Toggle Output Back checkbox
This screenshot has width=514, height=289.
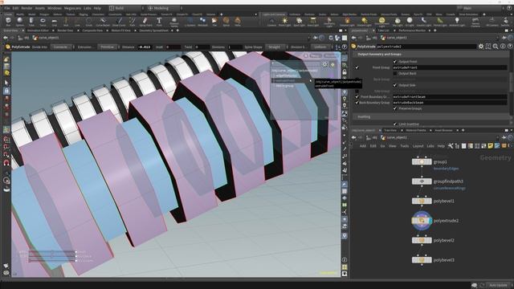[395, 73]
